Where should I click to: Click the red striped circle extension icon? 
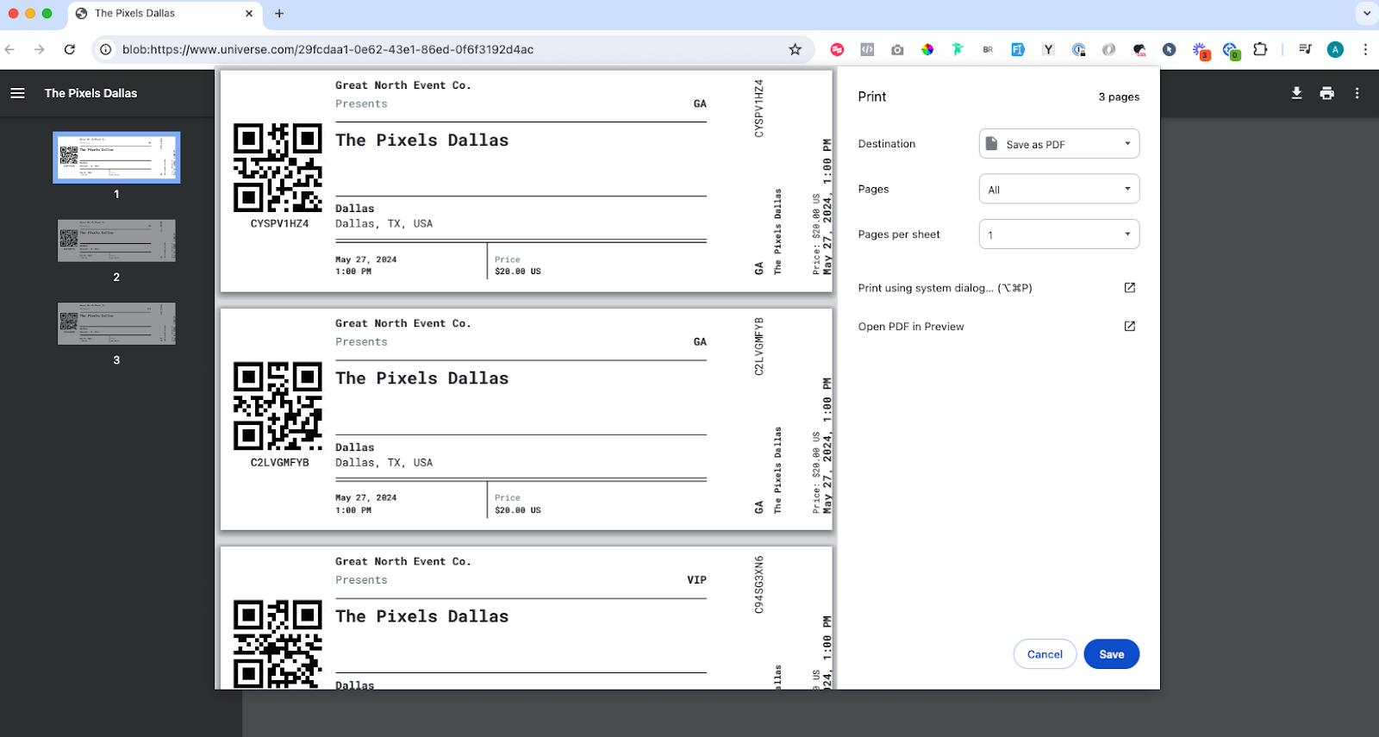tap(837, 49)
